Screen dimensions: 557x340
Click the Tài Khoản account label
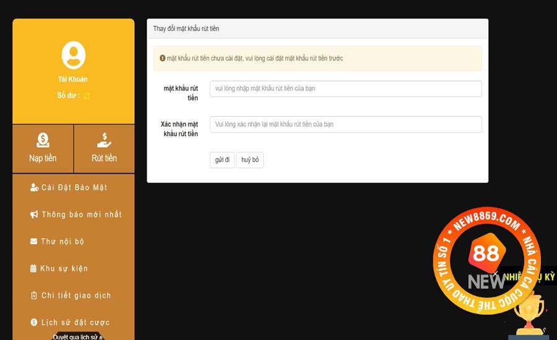click(x=73, y=79)
